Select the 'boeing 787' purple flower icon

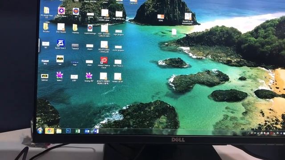click(x=89, y=77)
